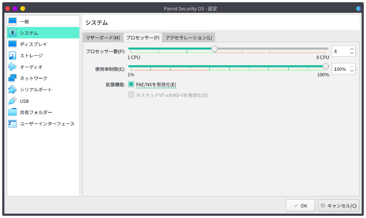Click the blue dot at title bar right
The image size is (366, 218).
tap(358, 9)
